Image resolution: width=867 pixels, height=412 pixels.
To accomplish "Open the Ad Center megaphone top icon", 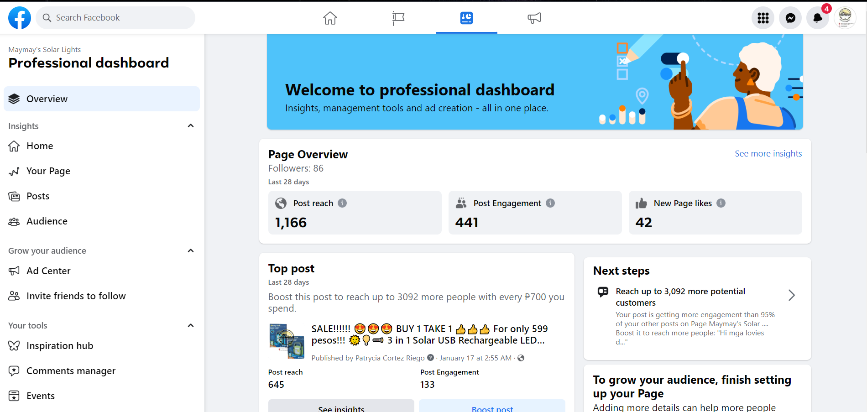I will (534, 18).
